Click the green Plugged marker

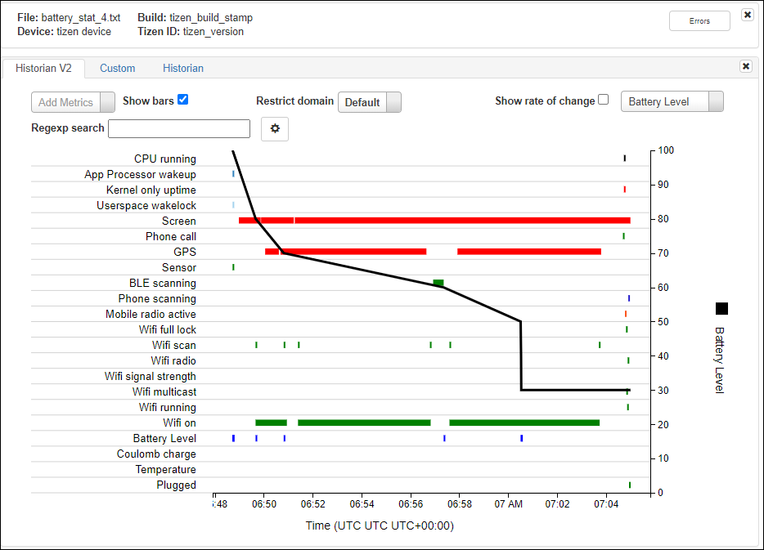tap(629, 485)
